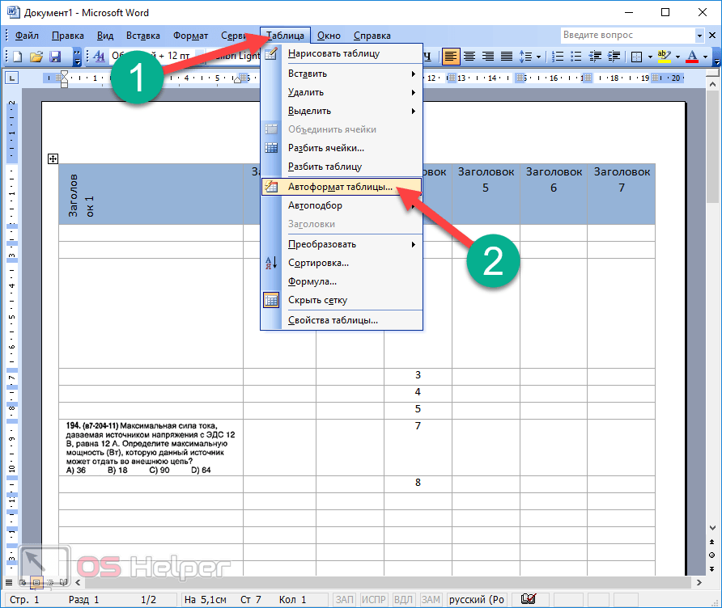This screenshot has height=608, width=722.
Task: Open the Format menu
Action: pos(190,36)
